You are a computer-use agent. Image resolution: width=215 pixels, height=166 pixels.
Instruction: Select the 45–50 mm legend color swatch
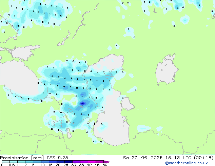[100, 162]
